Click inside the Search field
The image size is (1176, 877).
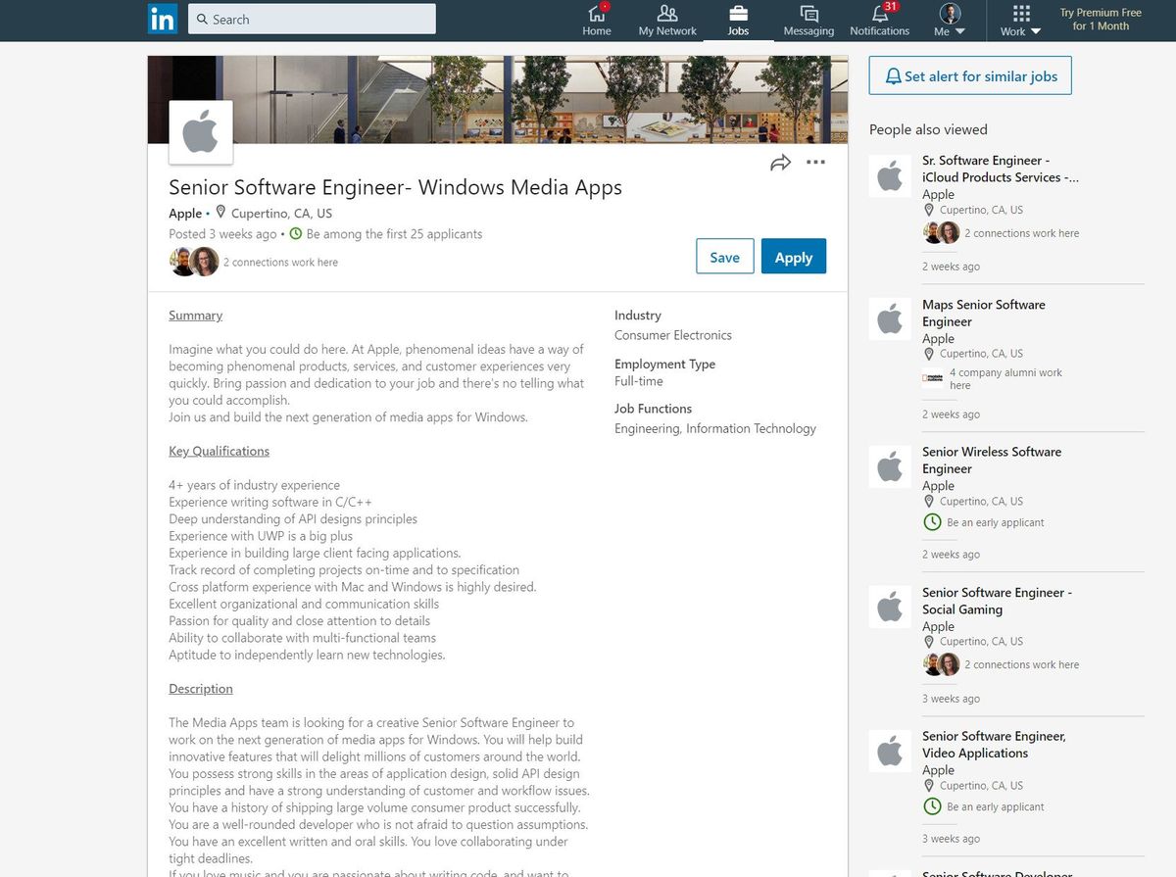pos(312,19)
